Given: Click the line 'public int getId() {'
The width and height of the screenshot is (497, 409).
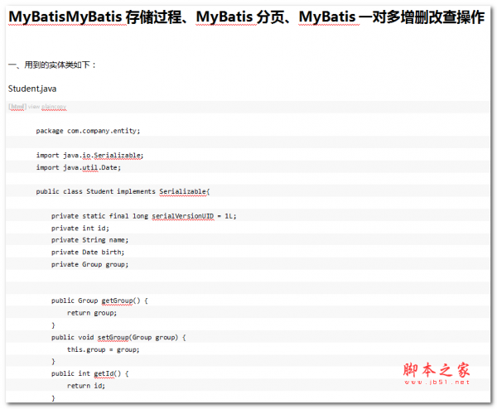Looking at the screenshot, I should point(90,374).
